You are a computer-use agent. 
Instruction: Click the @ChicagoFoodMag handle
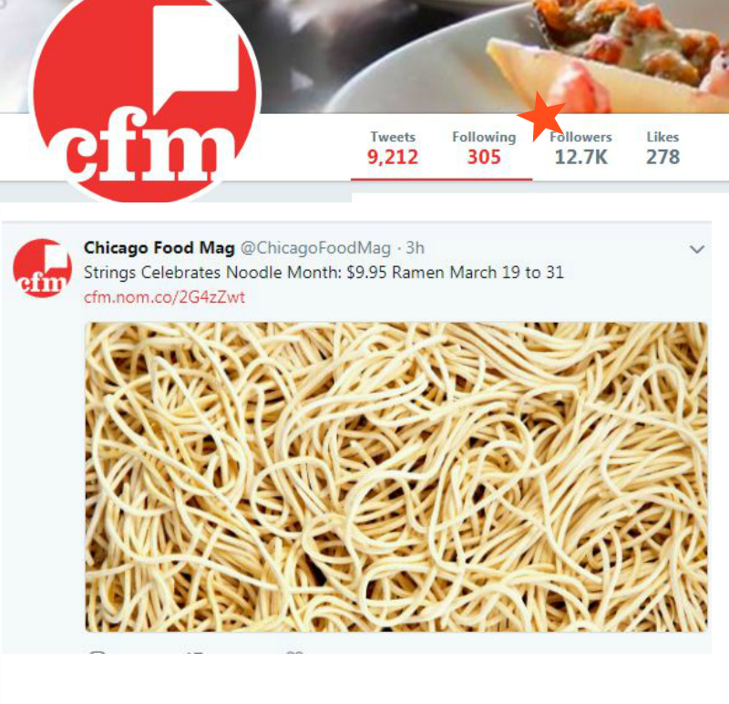tap(315, 248)
